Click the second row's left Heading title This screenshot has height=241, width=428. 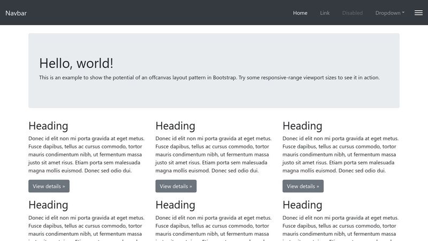click(48, 205)
